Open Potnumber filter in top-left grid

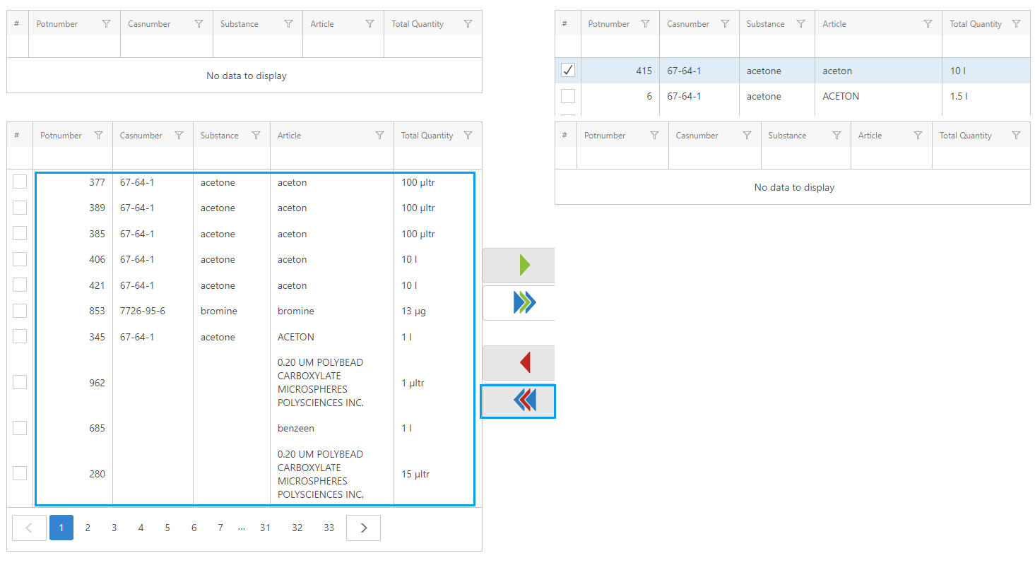[x=106, y=24]
